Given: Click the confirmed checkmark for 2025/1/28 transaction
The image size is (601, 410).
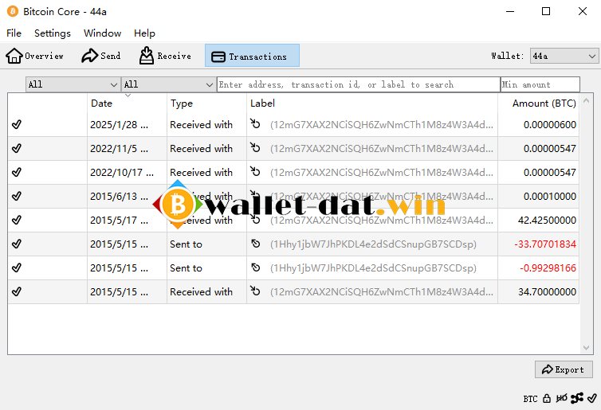Looking at the screenshot, I should point(17,124).
